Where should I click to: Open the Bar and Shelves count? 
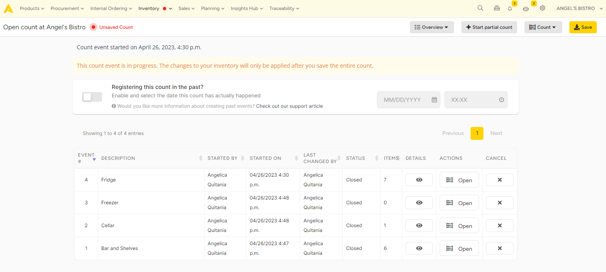coord(459,248)
